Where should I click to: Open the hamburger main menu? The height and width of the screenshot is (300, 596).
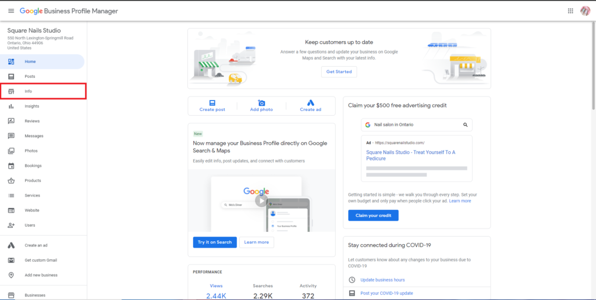pos(11,11)
